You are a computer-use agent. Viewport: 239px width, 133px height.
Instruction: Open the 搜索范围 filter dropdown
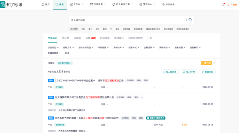180,48
